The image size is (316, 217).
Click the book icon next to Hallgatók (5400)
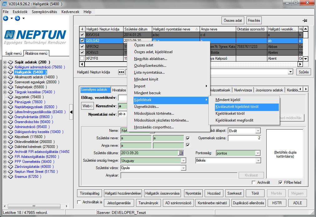coord(11,72)
